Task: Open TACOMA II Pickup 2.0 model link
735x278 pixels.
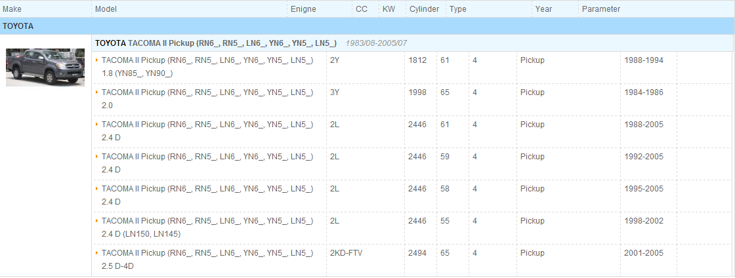Action: [x=207, y=99]
